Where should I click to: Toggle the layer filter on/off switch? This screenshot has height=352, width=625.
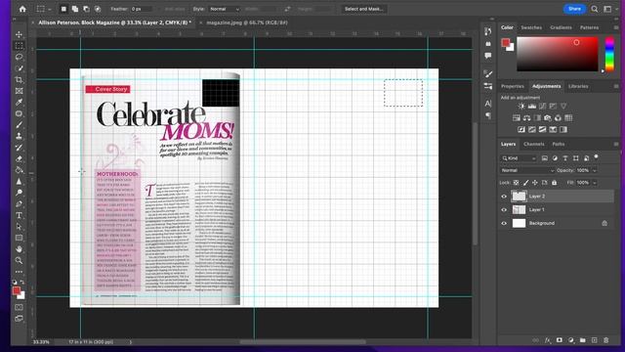tap(597, 157)
